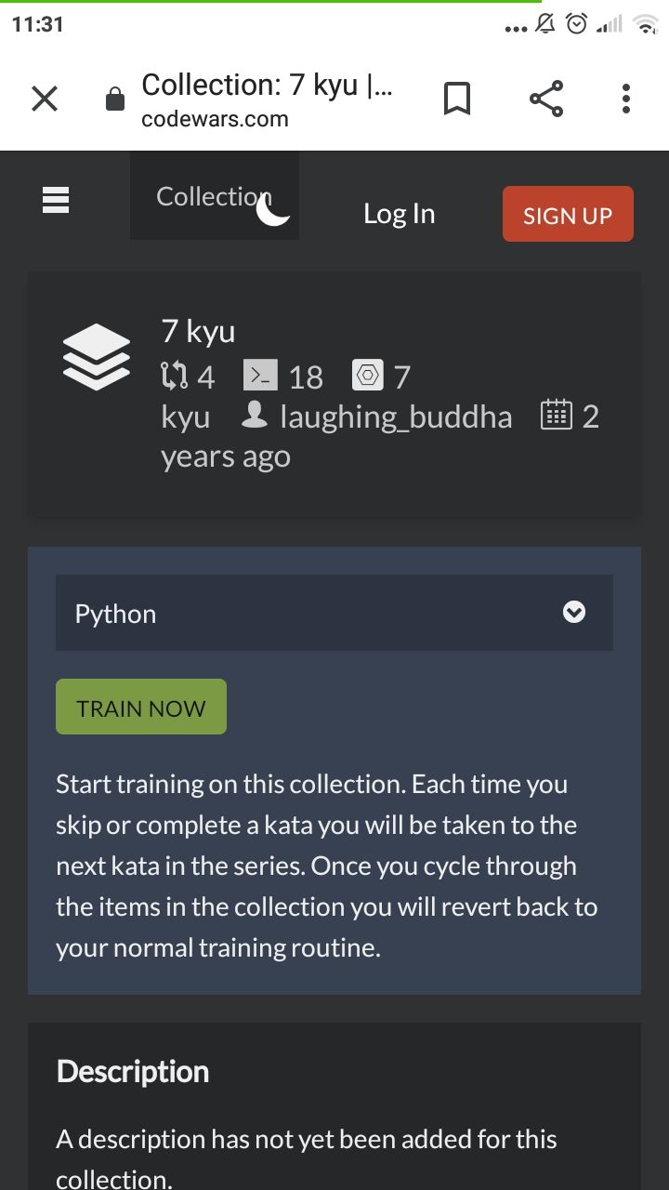Start training with TRAIN NOW

click(x=141, y=707)
